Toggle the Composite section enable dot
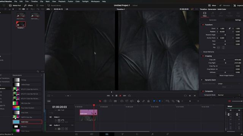The height and width of the screenshot is (136, 243). pyautogui.click(x=203, y=91)
